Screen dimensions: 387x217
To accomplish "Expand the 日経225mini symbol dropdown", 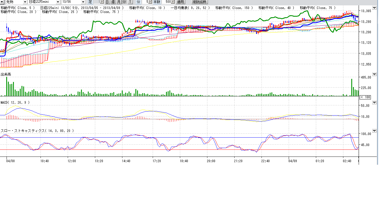I will [x=58, y=2].
